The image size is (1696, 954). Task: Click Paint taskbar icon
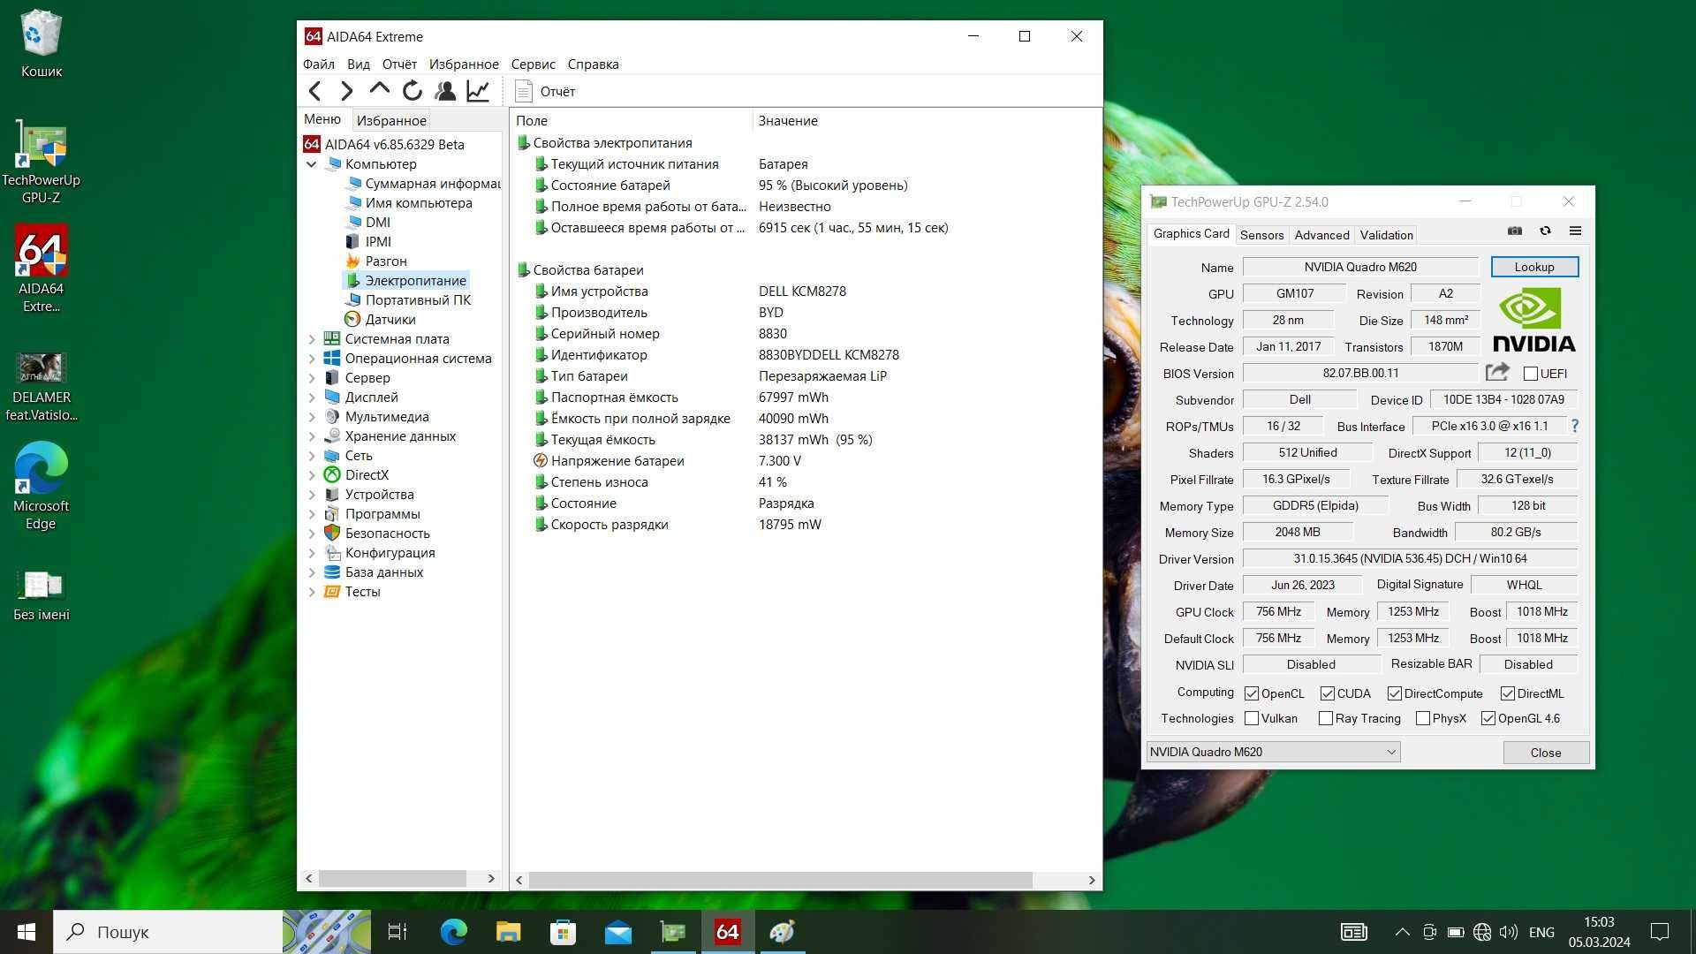point(783,932)
